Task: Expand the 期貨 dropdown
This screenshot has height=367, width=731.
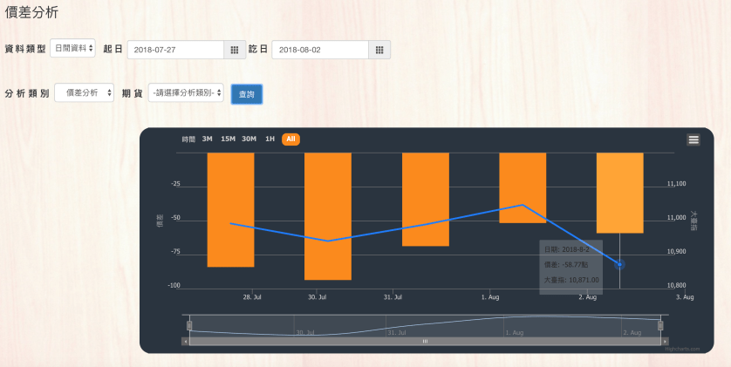Action: coord(186,92)
